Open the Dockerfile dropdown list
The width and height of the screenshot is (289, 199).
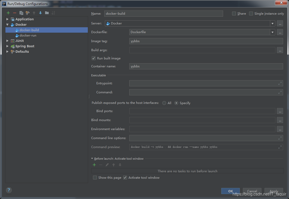pos(273,32)
